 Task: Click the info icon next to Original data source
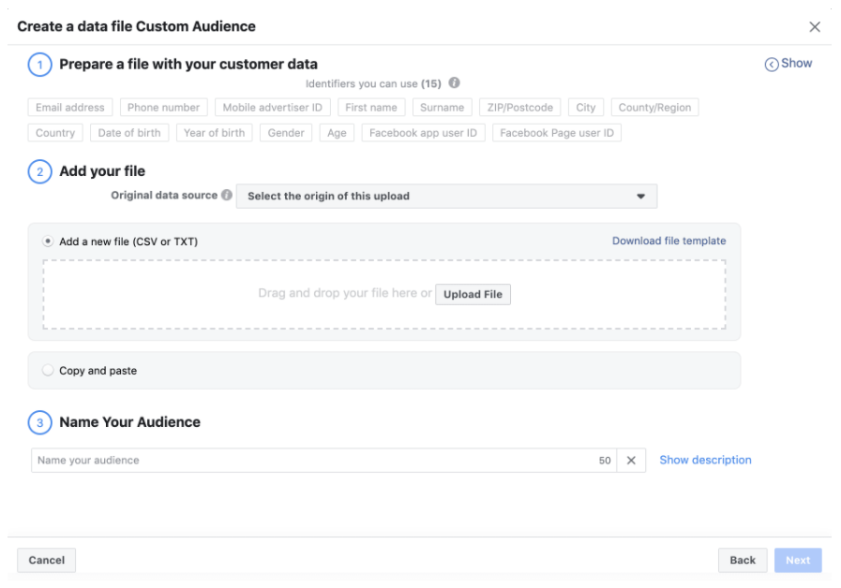click(227, 196)
